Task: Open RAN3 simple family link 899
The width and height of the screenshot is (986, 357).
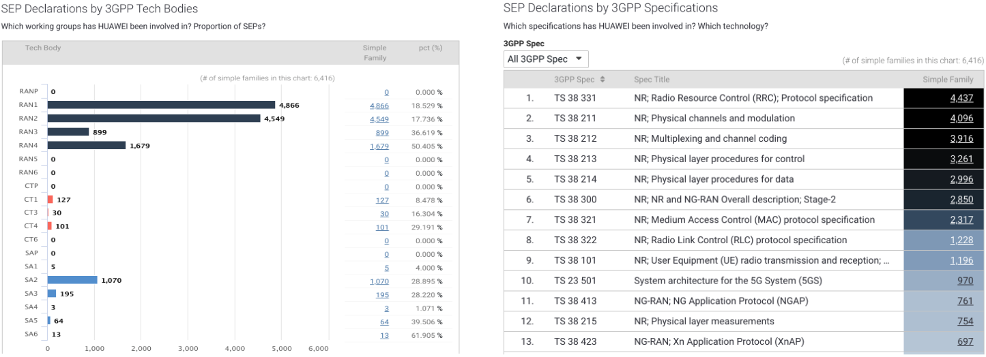Action: [x=382, y=133]
